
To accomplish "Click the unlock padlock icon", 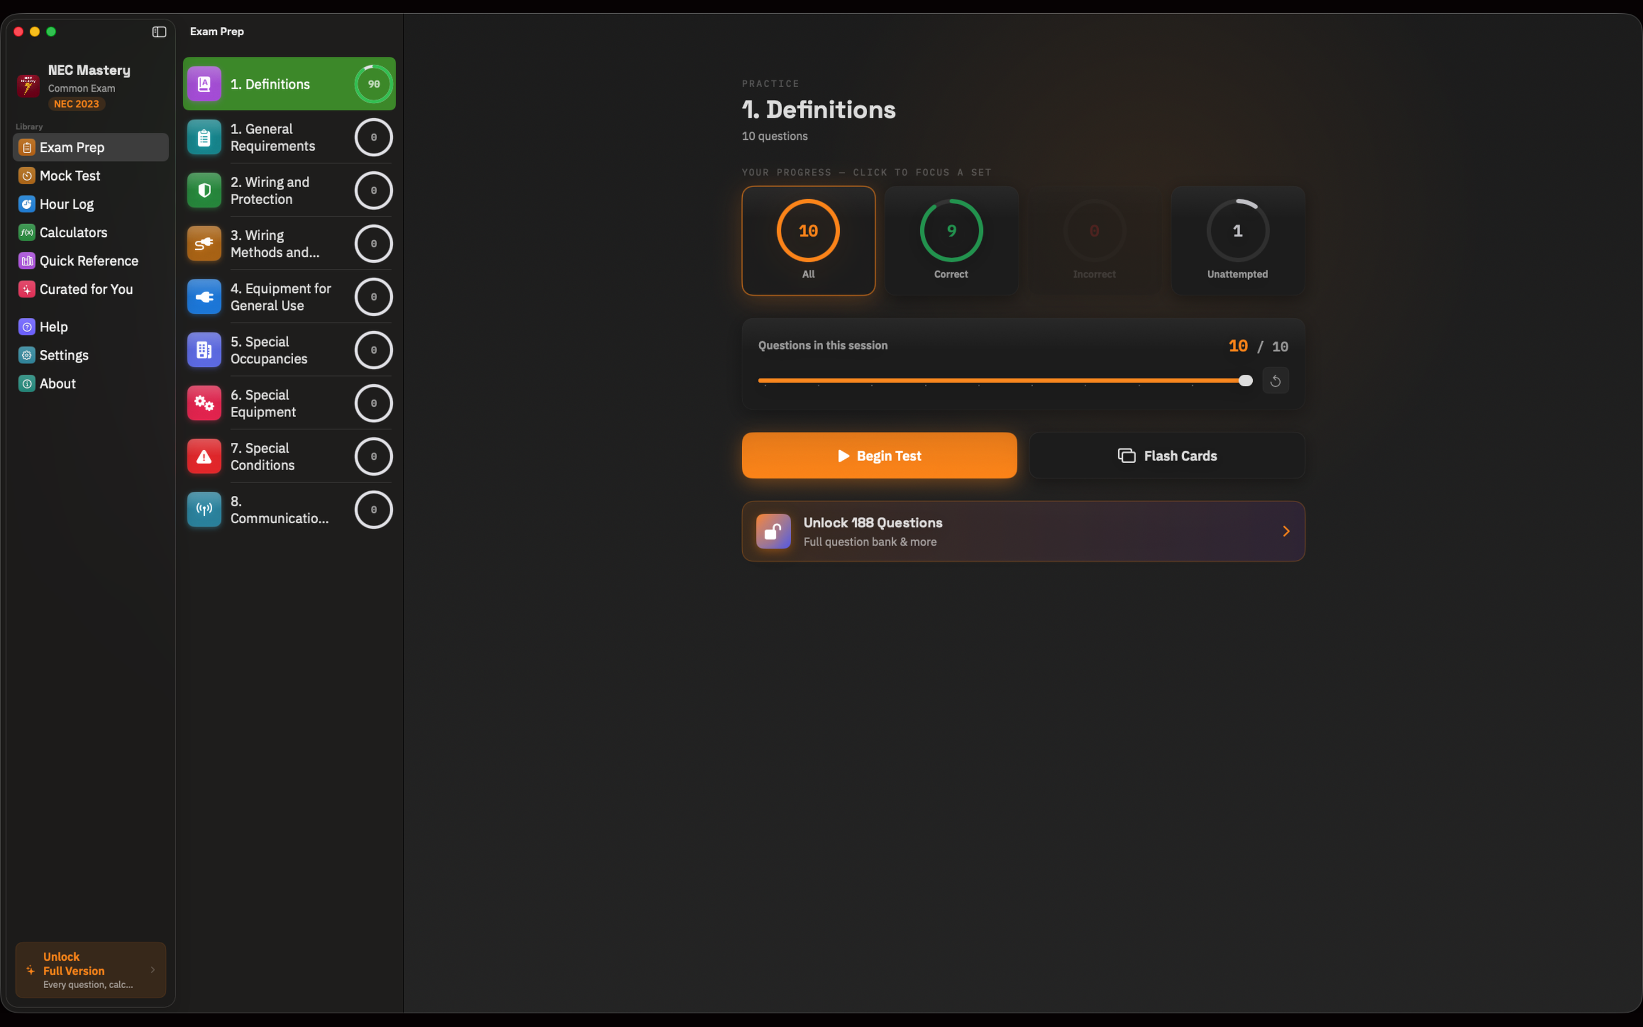I will [774, 531].
